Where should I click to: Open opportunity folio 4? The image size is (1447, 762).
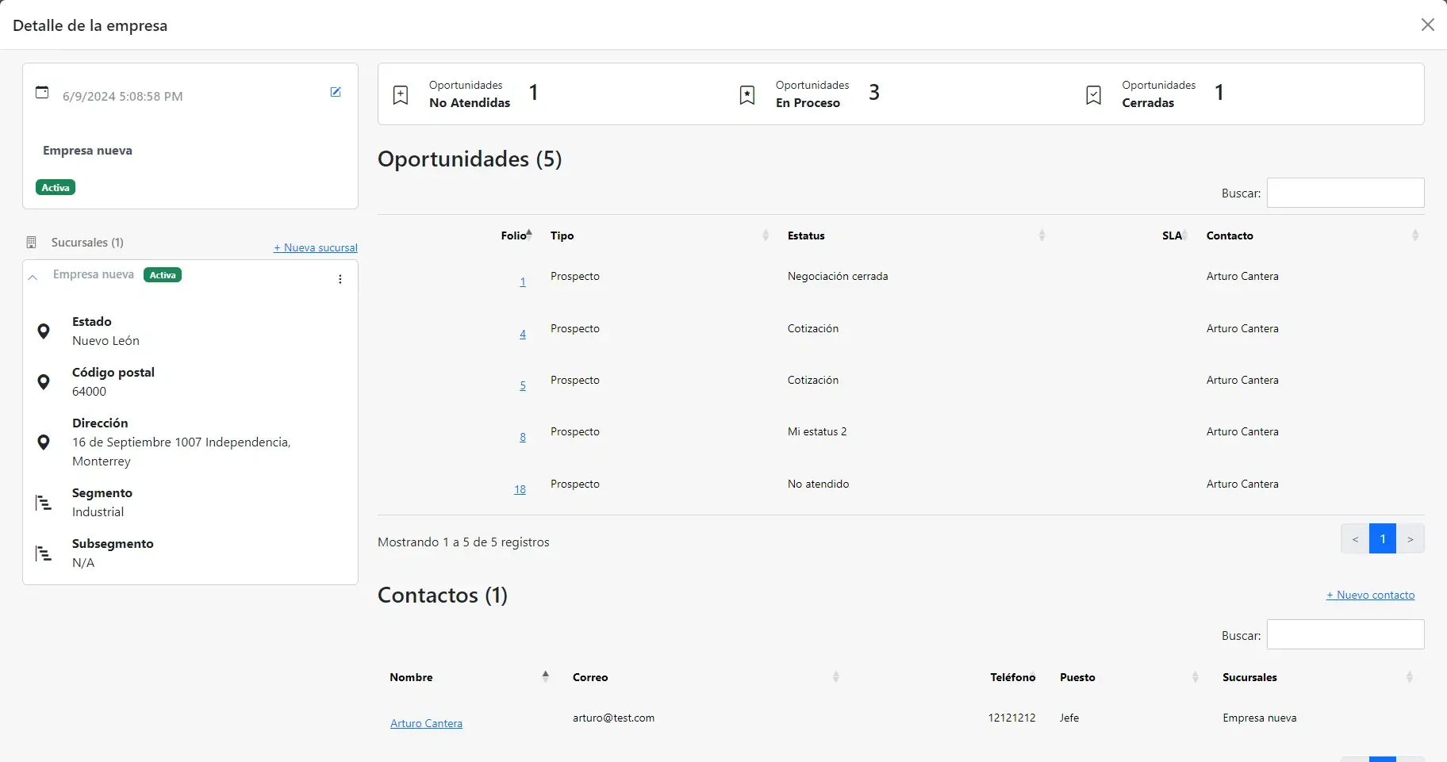click(x=523, y=334)
